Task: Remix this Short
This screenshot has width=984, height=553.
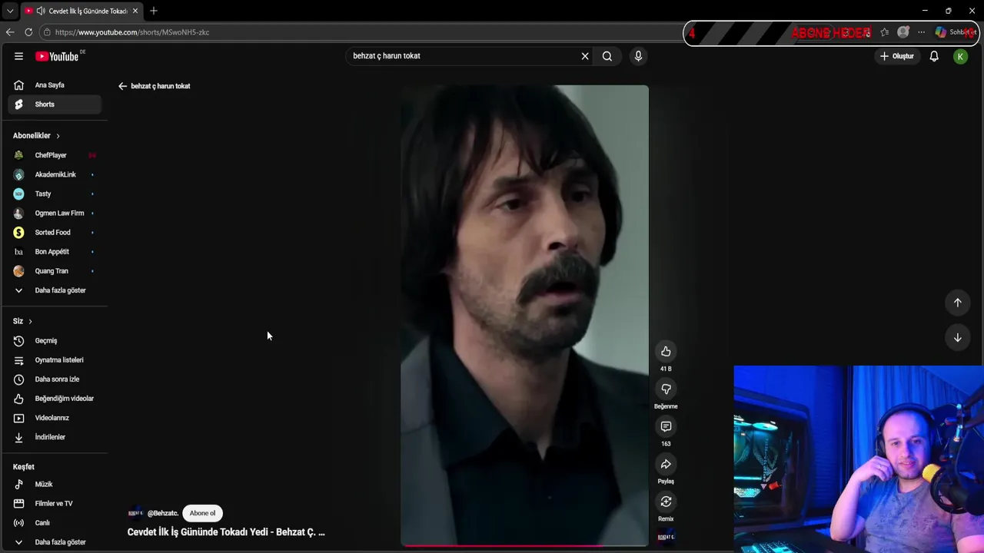Action: (666, 502)
